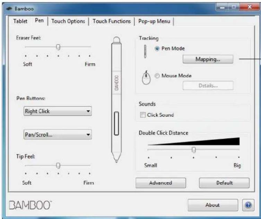Click the Details... button
This screenshot has width=261, height=219.
pyautogui.click(x=208, y=85)
